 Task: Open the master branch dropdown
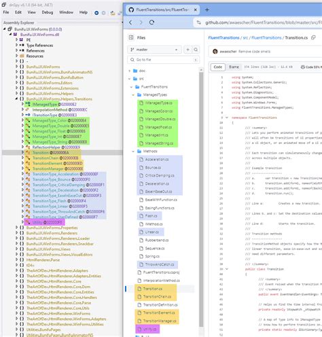click(x=154, y=50)
